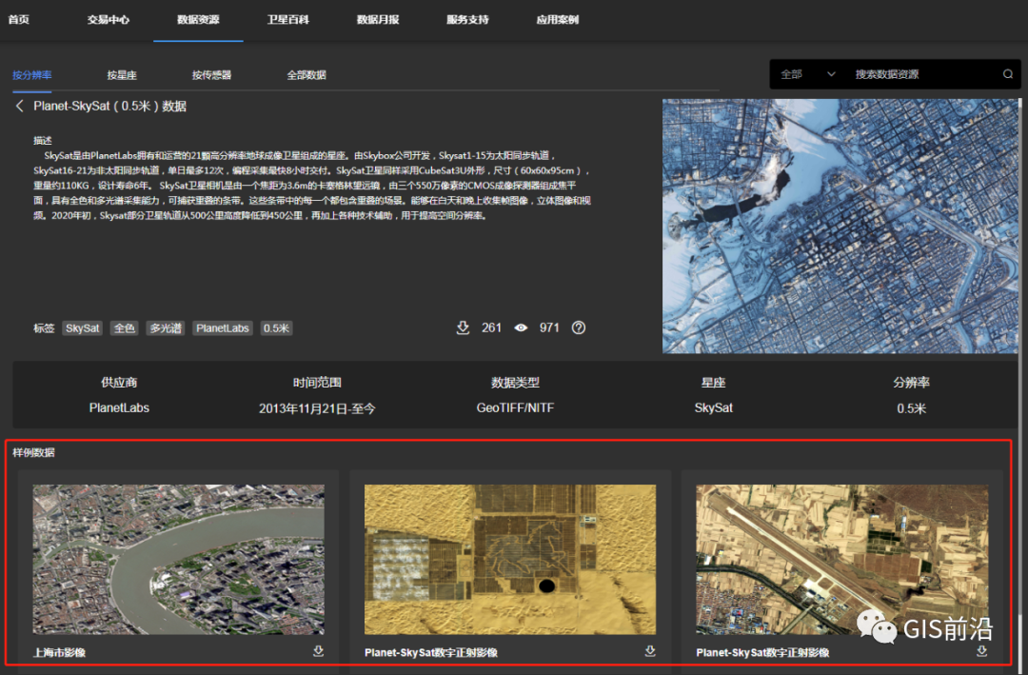The image size is (1028, 675).
Task: Click the 星座 column label
Action: click(713, 383)
